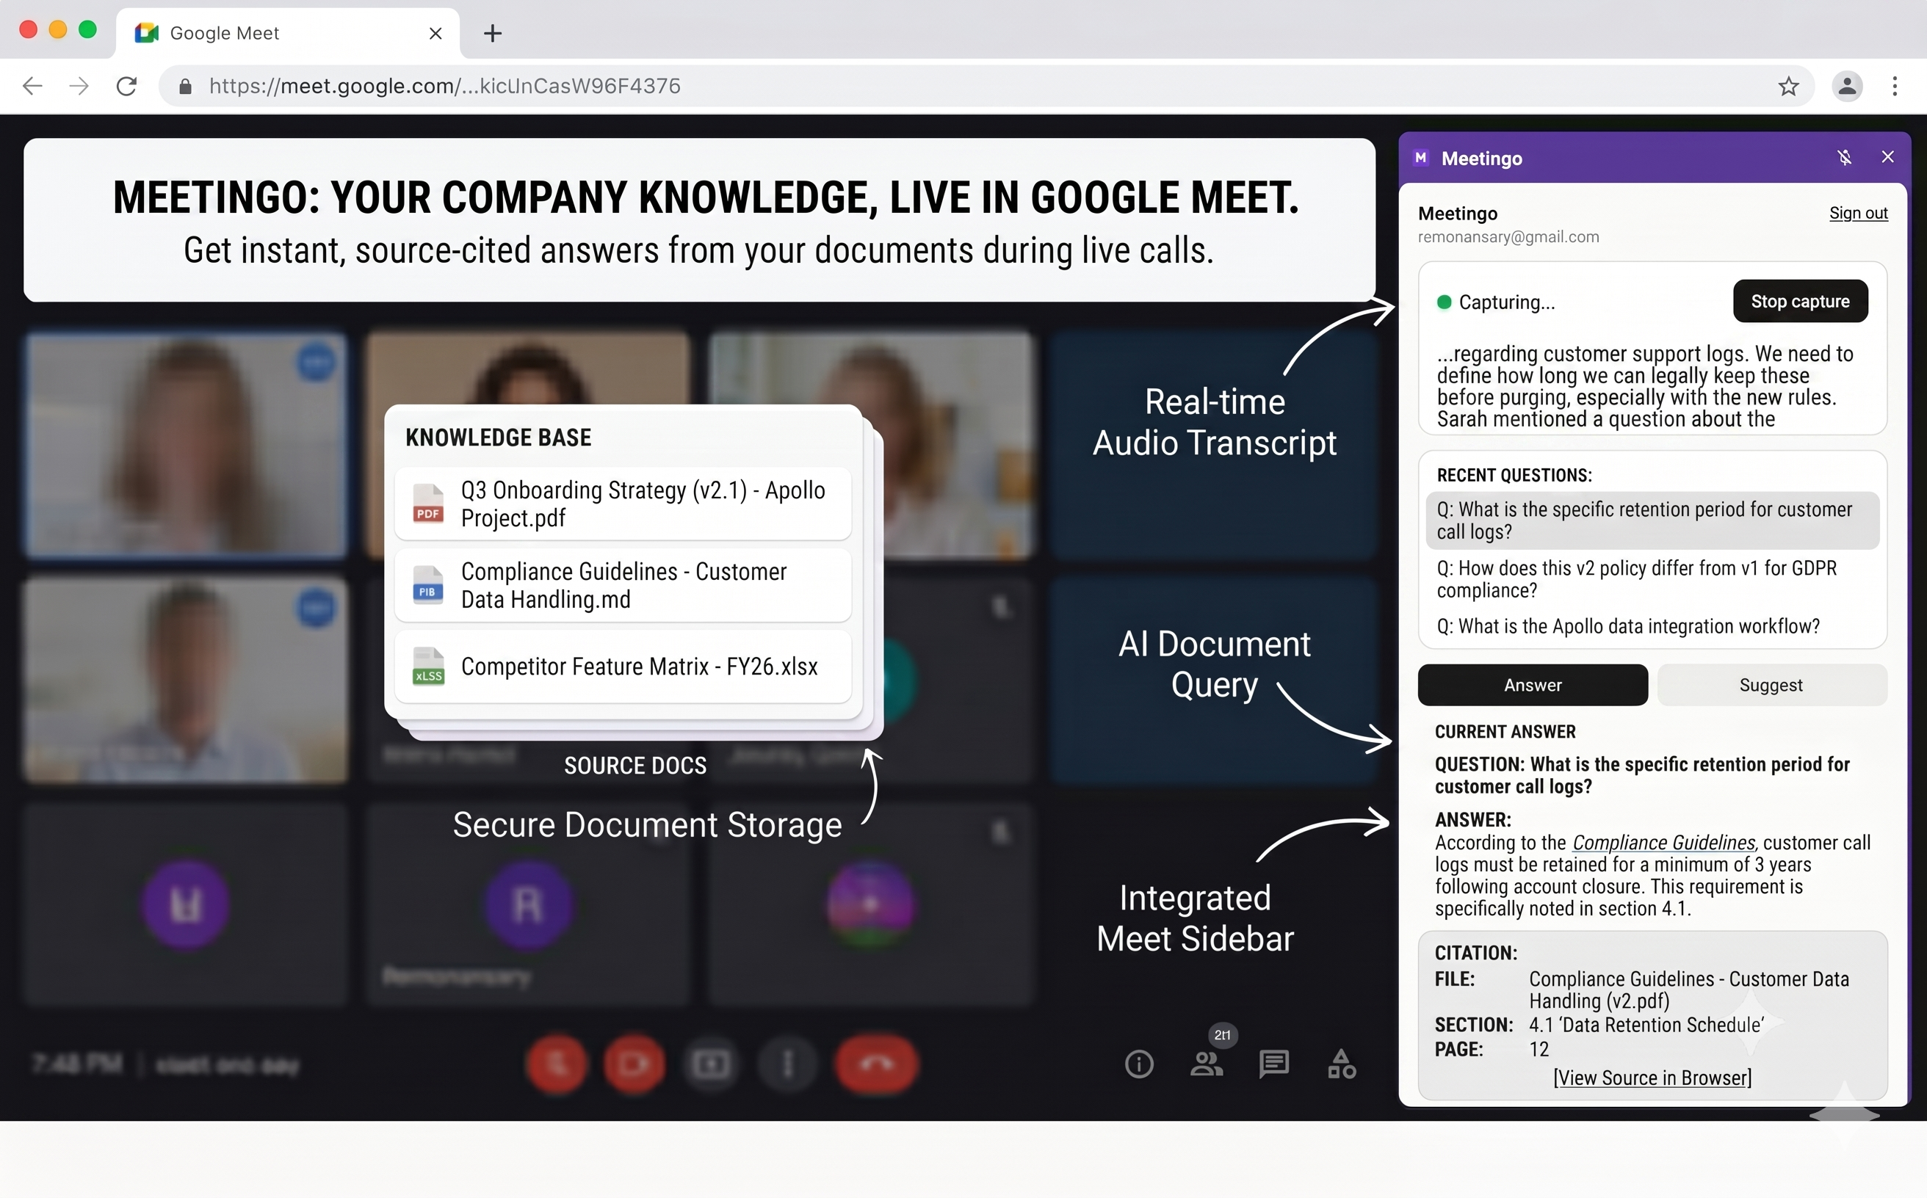Click the lock icon in address bar
This screenshot has width=1927, height=1198.
coord(184,87)
